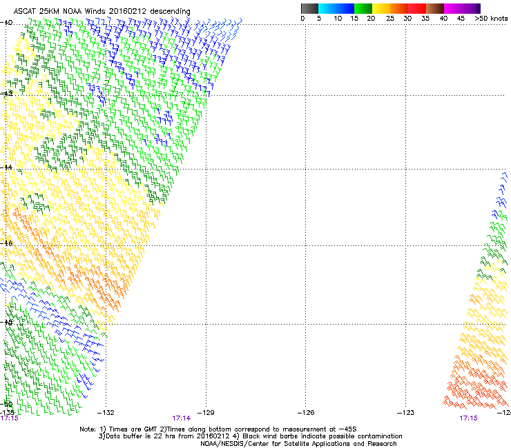The width and height of the screenshot is (511, 448).
Task: Click the '-126' longitude axis label
Action: (306, 413)
